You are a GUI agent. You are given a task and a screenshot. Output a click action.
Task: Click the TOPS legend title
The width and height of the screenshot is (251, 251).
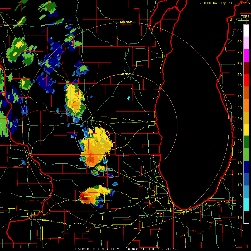pyautogui.click(x=245, y=16)
